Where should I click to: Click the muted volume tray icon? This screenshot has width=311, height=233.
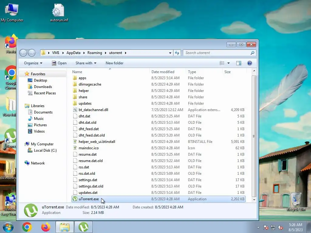280,227
